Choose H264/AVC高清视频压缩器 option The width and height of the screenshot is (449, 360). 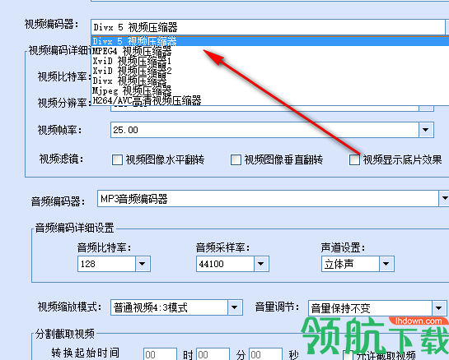point(270,100)
